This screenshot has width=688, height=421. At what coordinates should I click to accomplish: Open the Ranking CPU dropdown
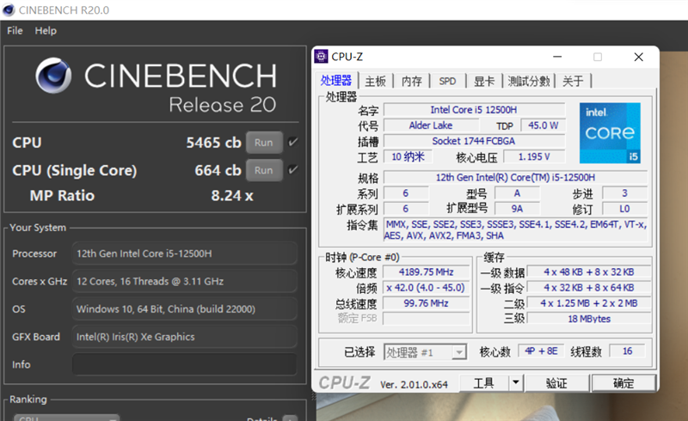[x=67, y=418]
